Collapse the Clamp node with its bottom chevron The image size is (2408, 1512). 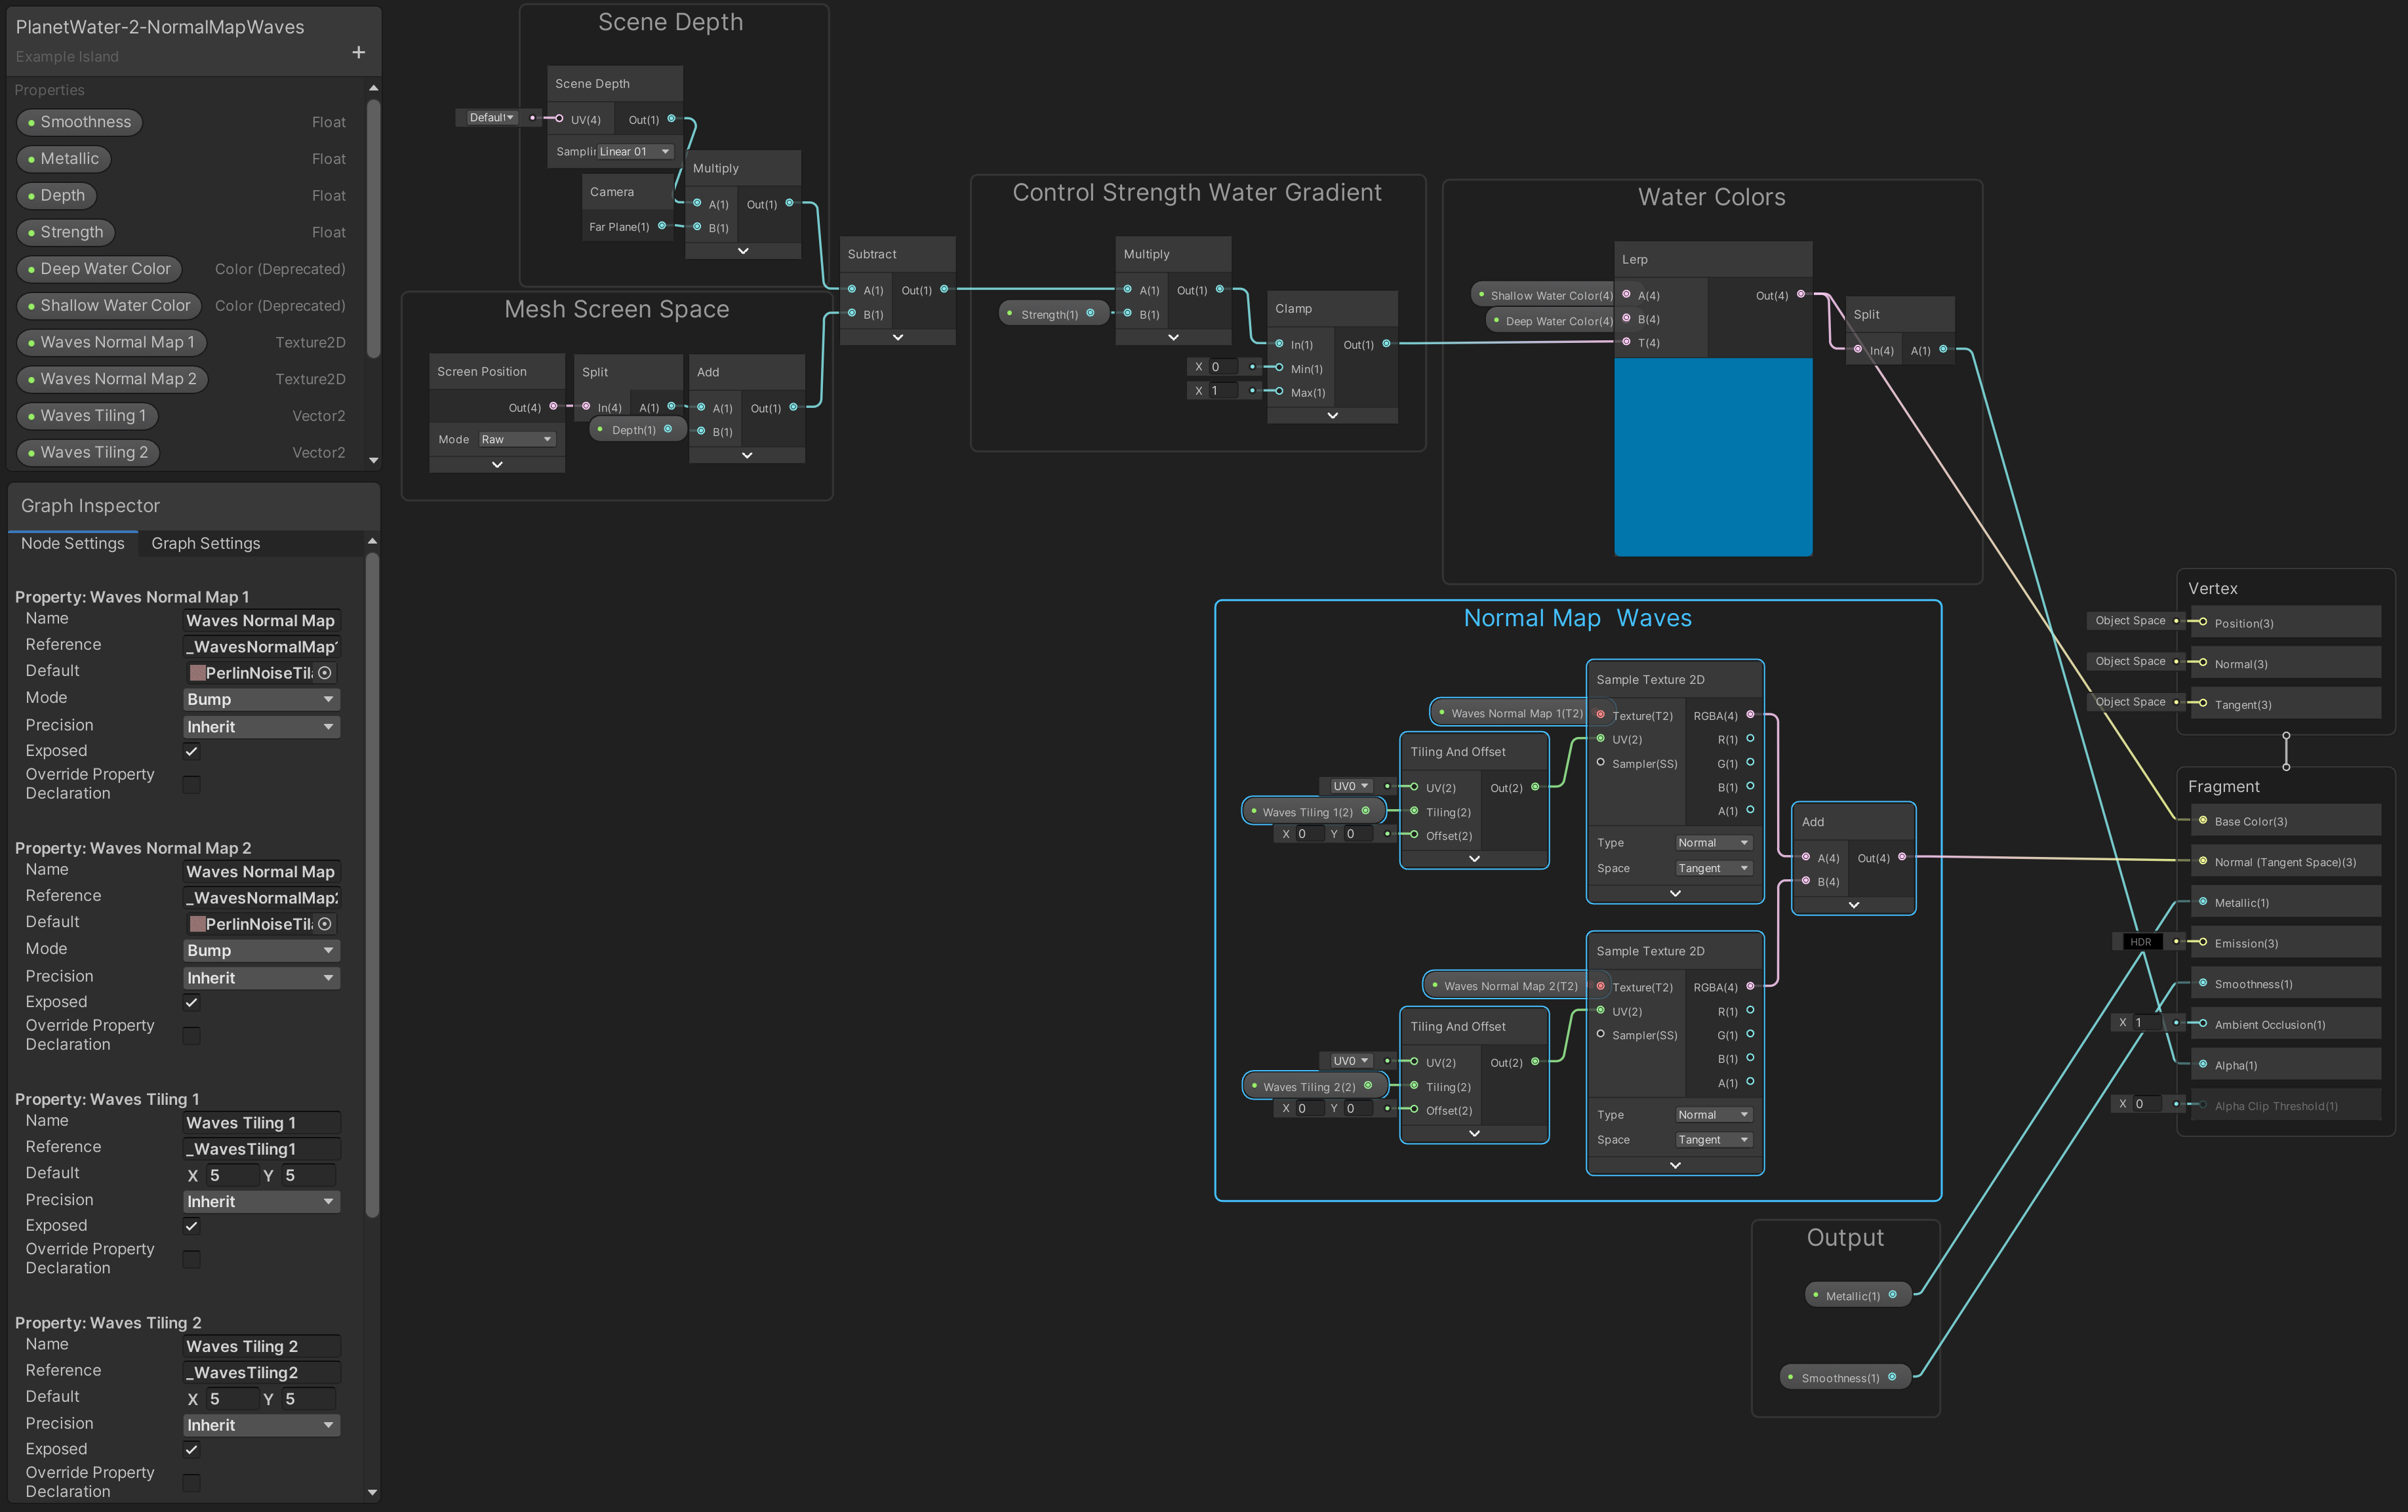tap(1332, 415)
